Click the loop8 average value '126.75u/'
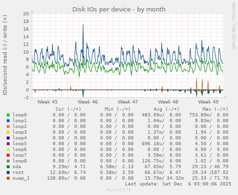The height and width of the screenshot is (195, 238). tap(153, 161)
